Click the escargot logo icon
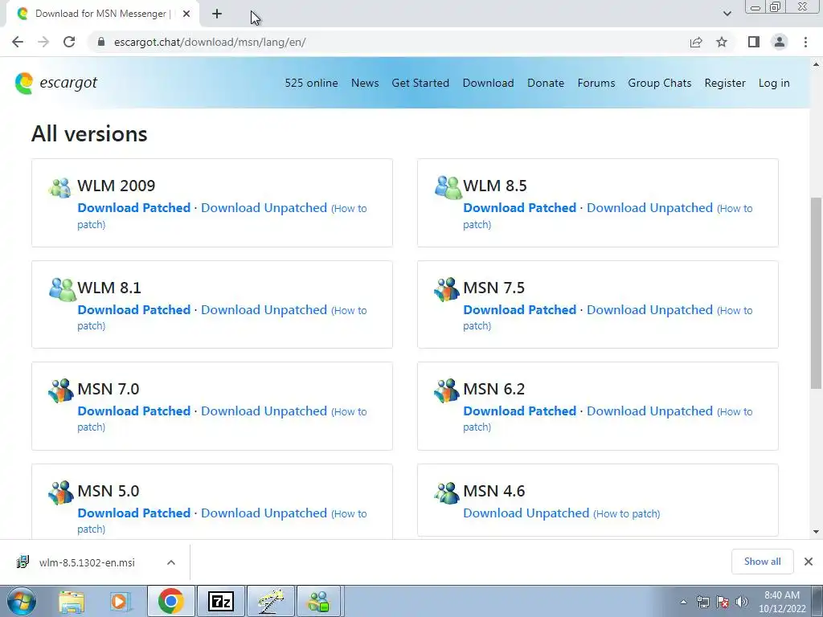This screenshot has width=823, height=617. [24, 84]
